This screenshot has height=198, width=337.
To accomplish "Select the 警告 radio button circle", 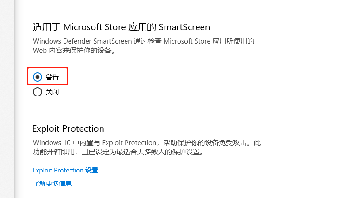I will tap(38, 77).
